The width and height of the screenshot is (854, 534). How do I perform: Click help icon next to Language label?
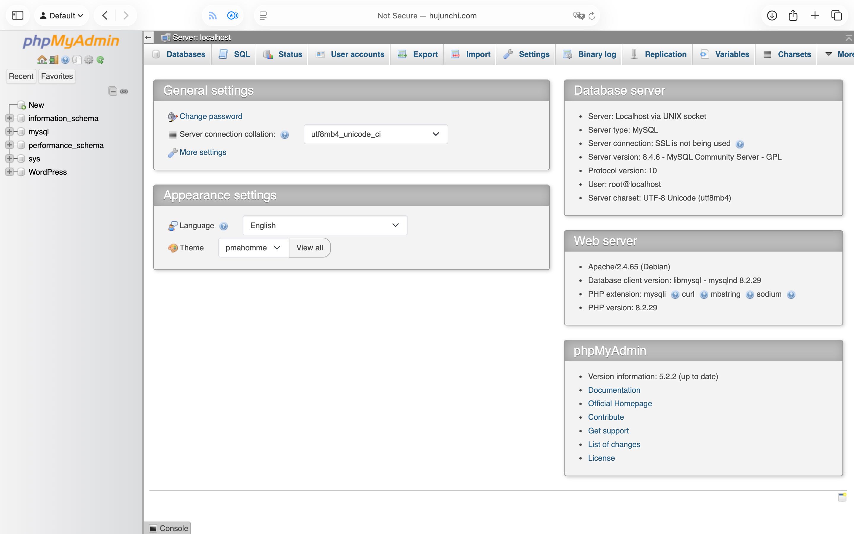click(x=223, y=226)
